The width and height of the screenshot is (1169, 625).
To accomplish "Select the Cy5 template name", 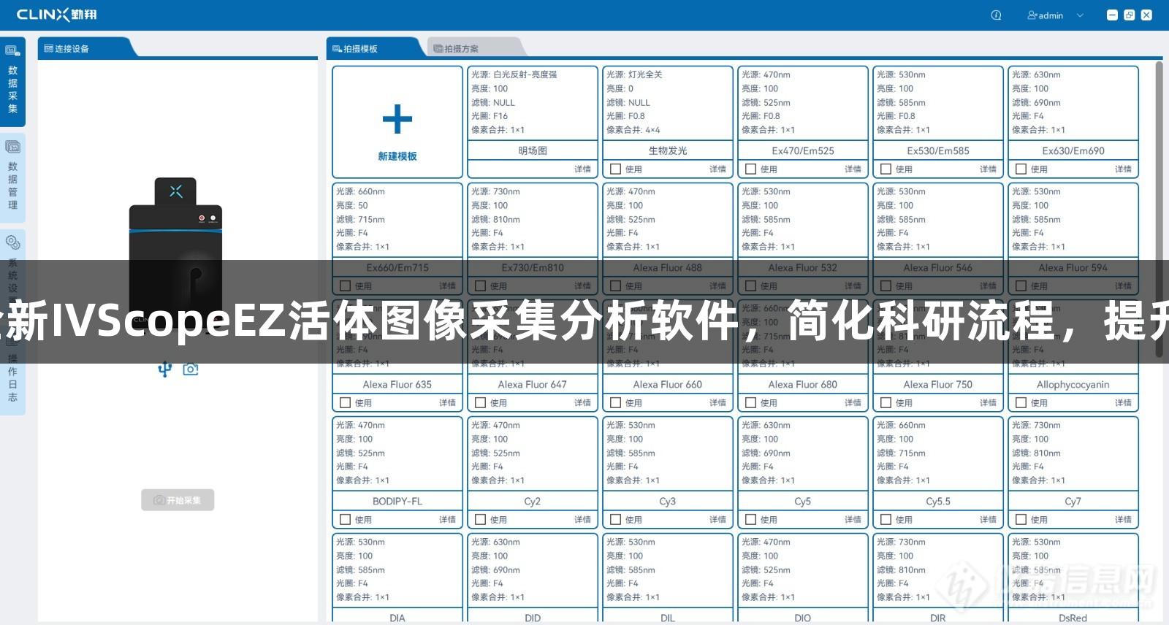I will tap(803, 501).
